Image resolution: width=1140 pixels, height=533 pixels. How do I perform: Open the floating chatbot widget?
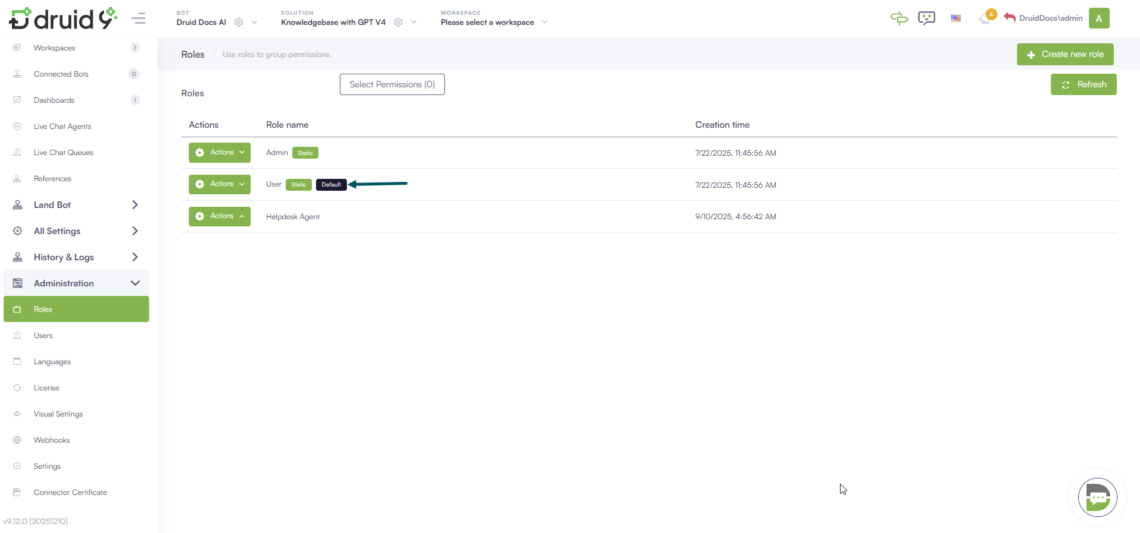[1097, 497]
